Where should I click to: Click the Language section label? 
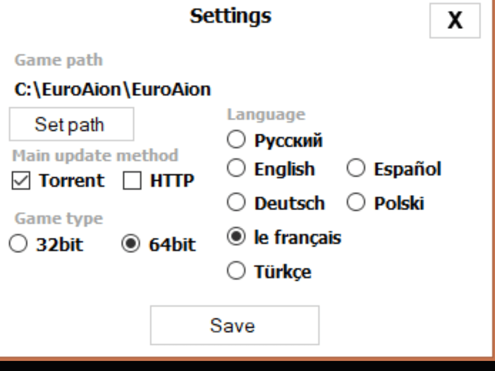coord(266,114)
